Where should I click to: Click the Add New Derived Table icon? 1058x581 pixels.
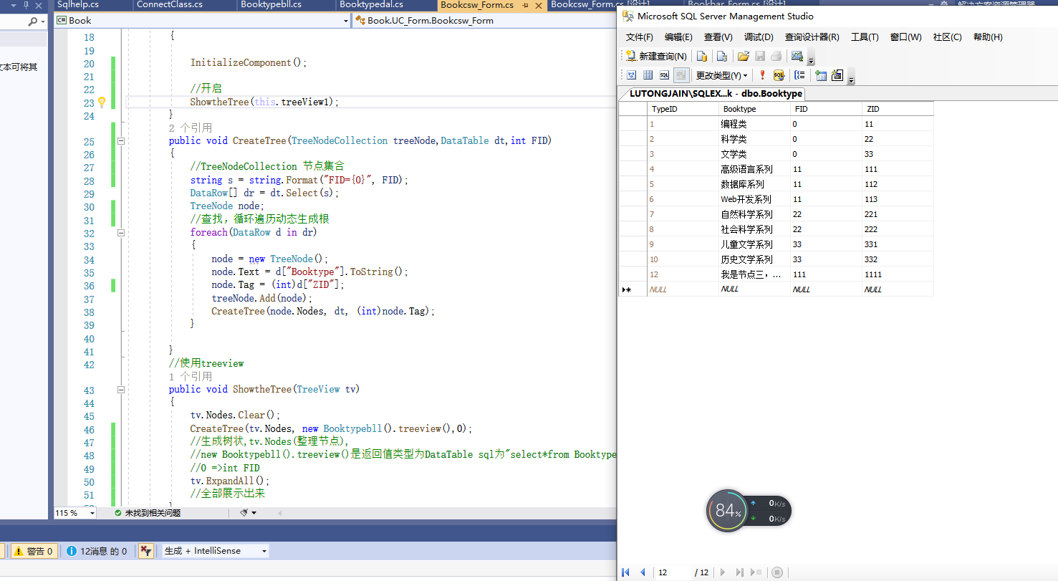click(x=837, y=75)
